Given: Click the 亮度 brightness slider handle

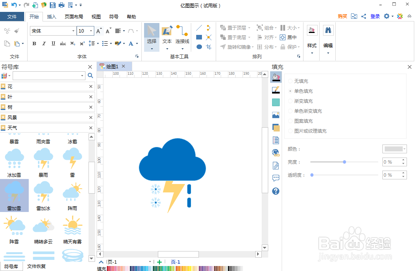Looking at the screenshot, I should pyautogui.click(x=344, y=162).
